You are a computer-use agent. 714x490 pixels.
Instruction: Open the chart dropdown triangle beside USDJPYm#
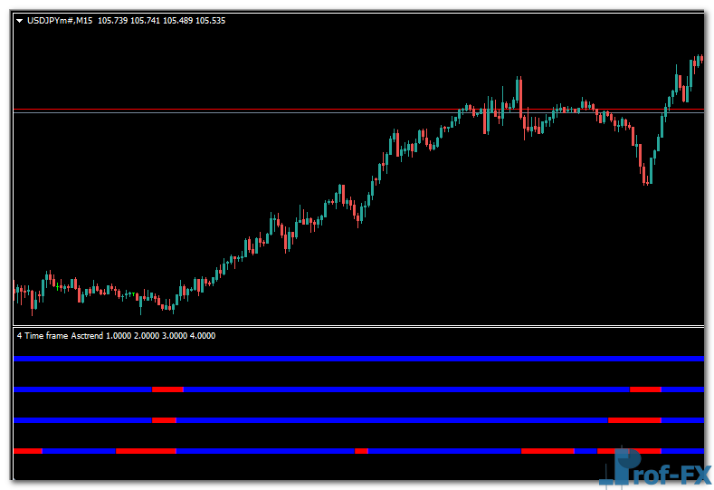[20, 20]
